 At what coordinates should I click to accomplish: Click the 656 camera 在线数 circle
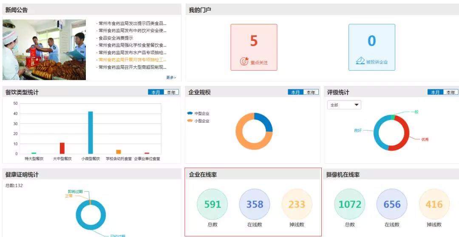[x=392, y=204]
